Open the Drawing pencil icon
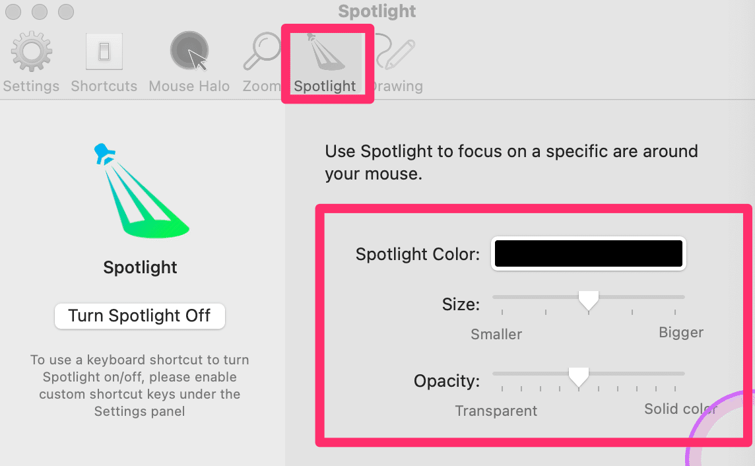 click(x=395, y=51)
